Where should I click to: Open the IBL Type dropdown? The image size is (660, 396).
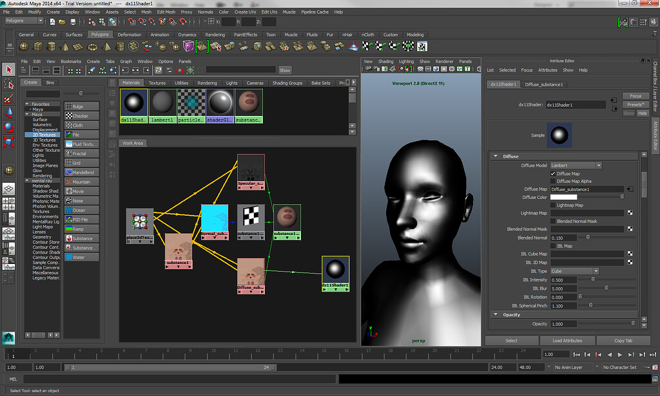[x=574, y=271]
